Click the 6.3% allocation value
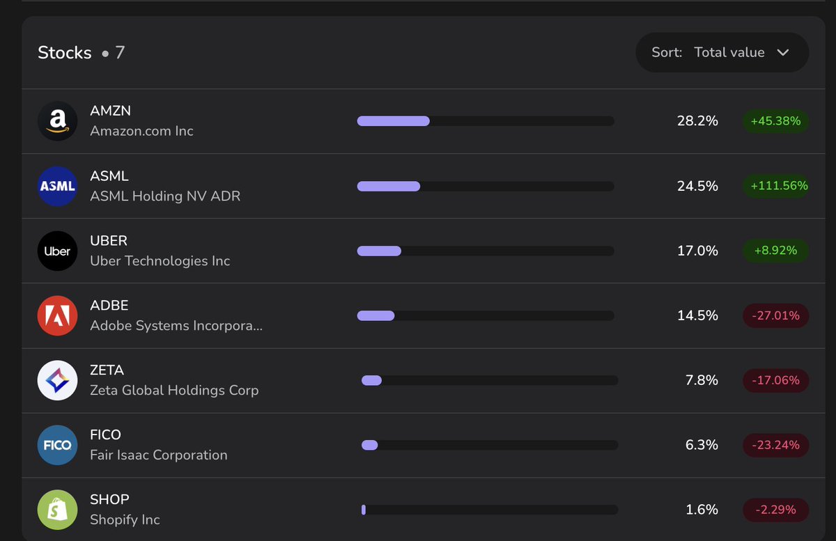Image resolution: width=836 pixels, height=541 pixels. point(702,445)
